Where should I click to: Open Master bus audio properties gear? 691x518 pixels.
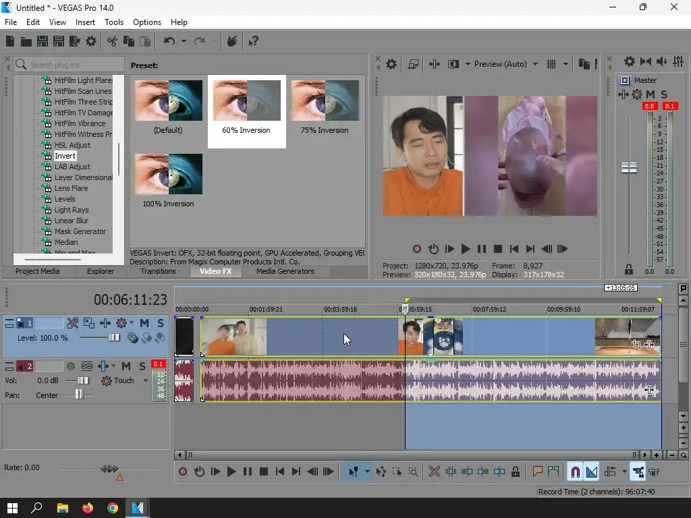tap(630, 61)
